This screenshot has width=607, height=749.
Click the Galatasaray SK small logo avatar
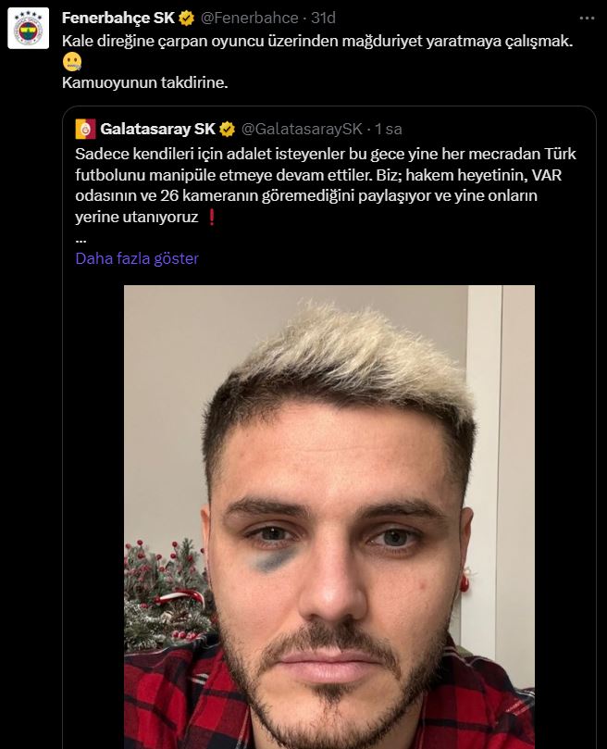[84, 127]
